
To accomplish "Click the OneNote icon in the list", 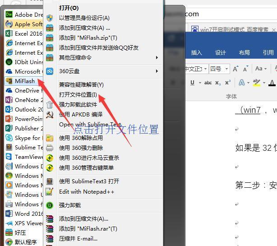I will tap(9, 100).
